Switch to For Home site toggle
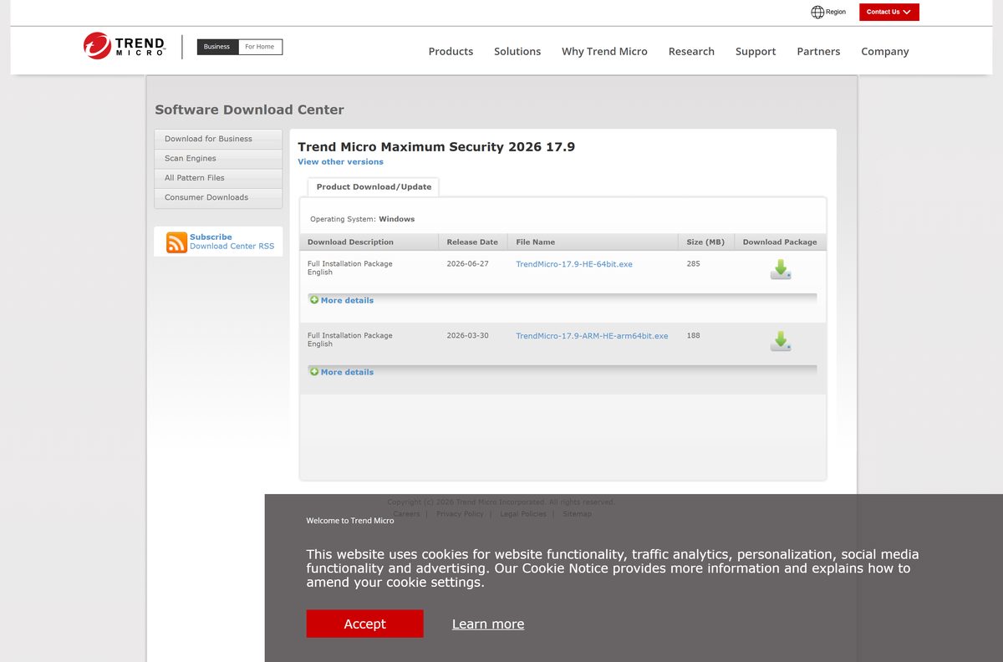The height and width of the screenshot is (662, 1003). coord(260,47)
